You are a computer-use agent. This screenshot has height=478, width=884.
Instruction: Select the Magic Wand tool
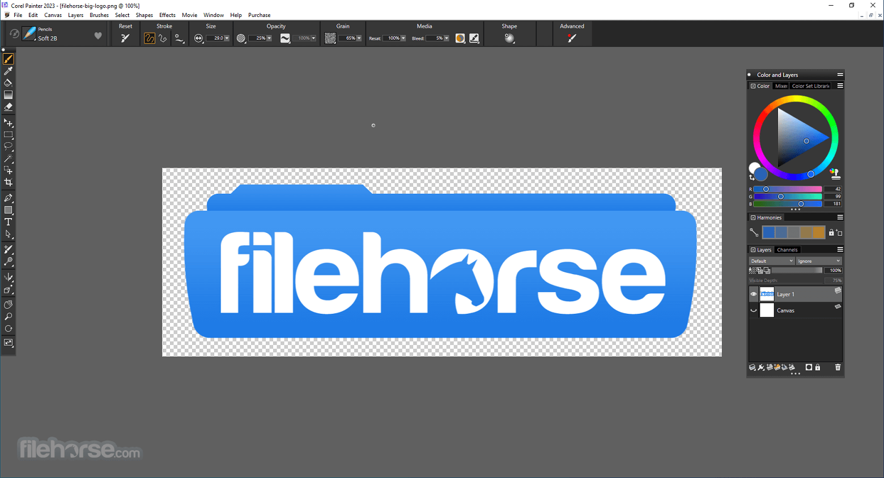pyautogui.click(x=8, y=159)
